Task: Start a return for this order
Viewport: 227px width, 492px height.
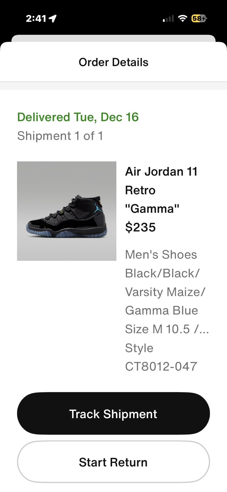Action: [x=113, y=462]
